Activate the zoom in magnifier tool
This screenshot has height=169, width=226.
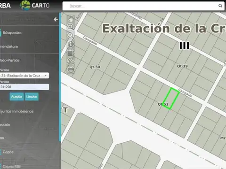click(x=71, y=27)
